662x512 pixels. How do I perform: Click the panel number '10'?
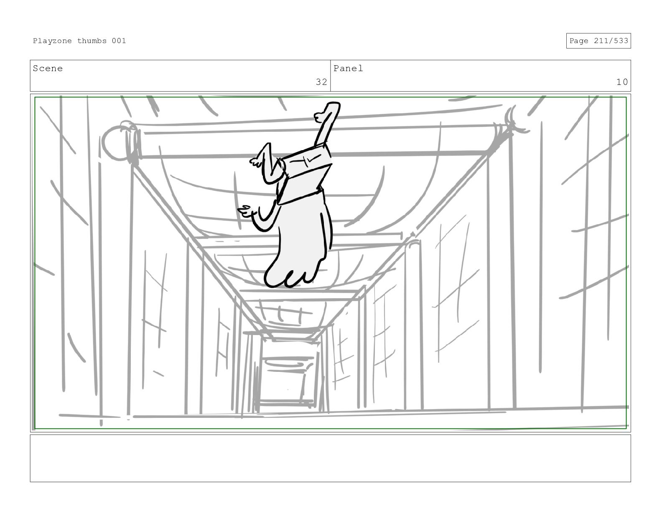pos(622,82)
